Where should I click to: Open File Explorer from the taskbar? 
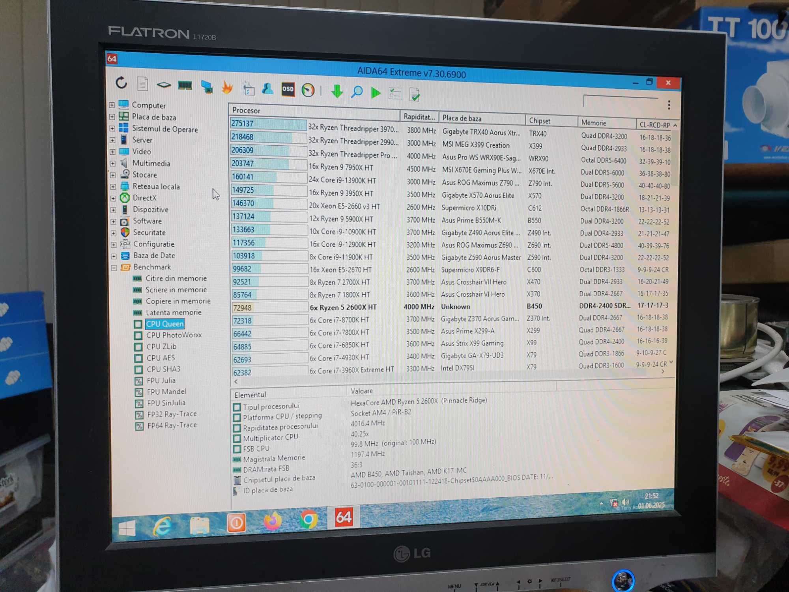coord(199,525)
